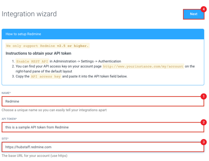Click the 'Enable REST API' code snippet

(x=32, y=61)
